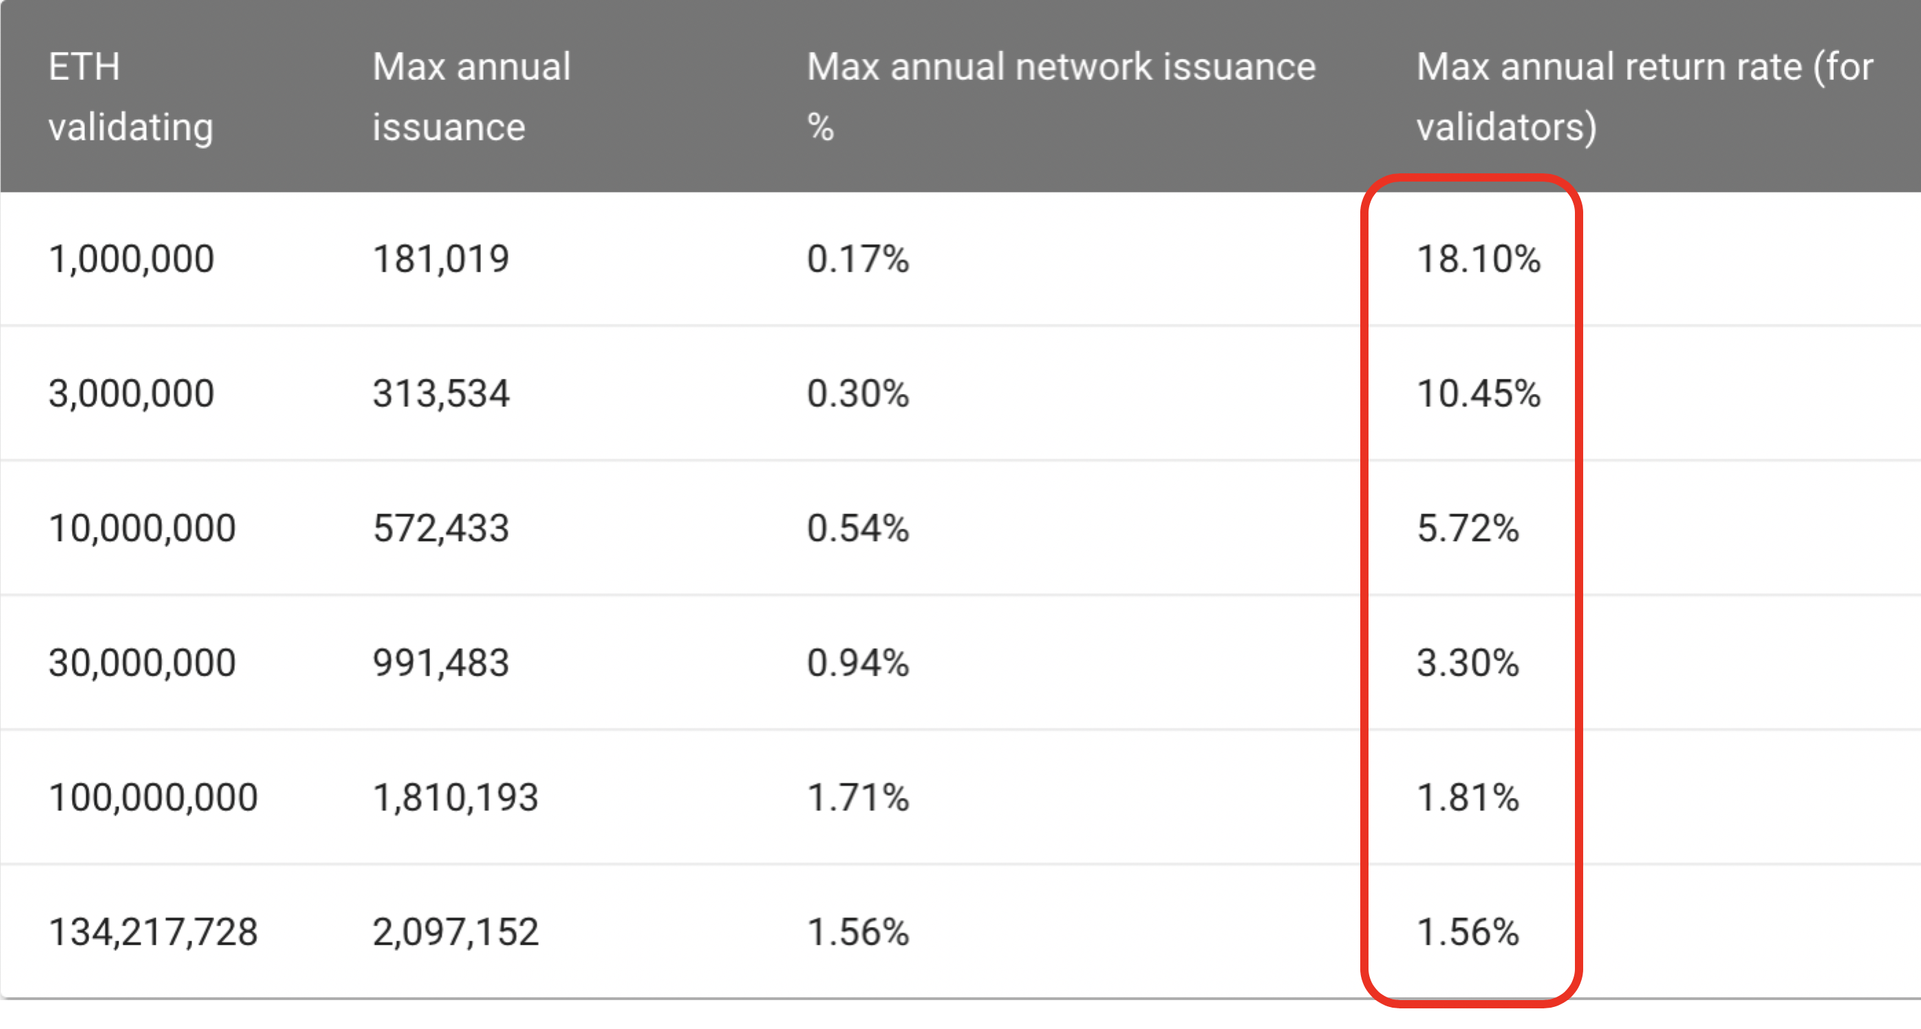Select the 991,483 issuance cell

pos(441,663)
